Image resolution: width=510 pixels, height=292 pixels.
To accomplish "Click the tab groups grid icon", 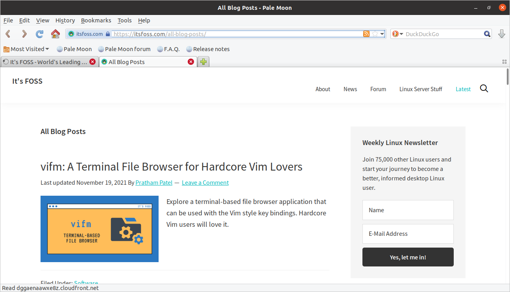I will [504, 62].
